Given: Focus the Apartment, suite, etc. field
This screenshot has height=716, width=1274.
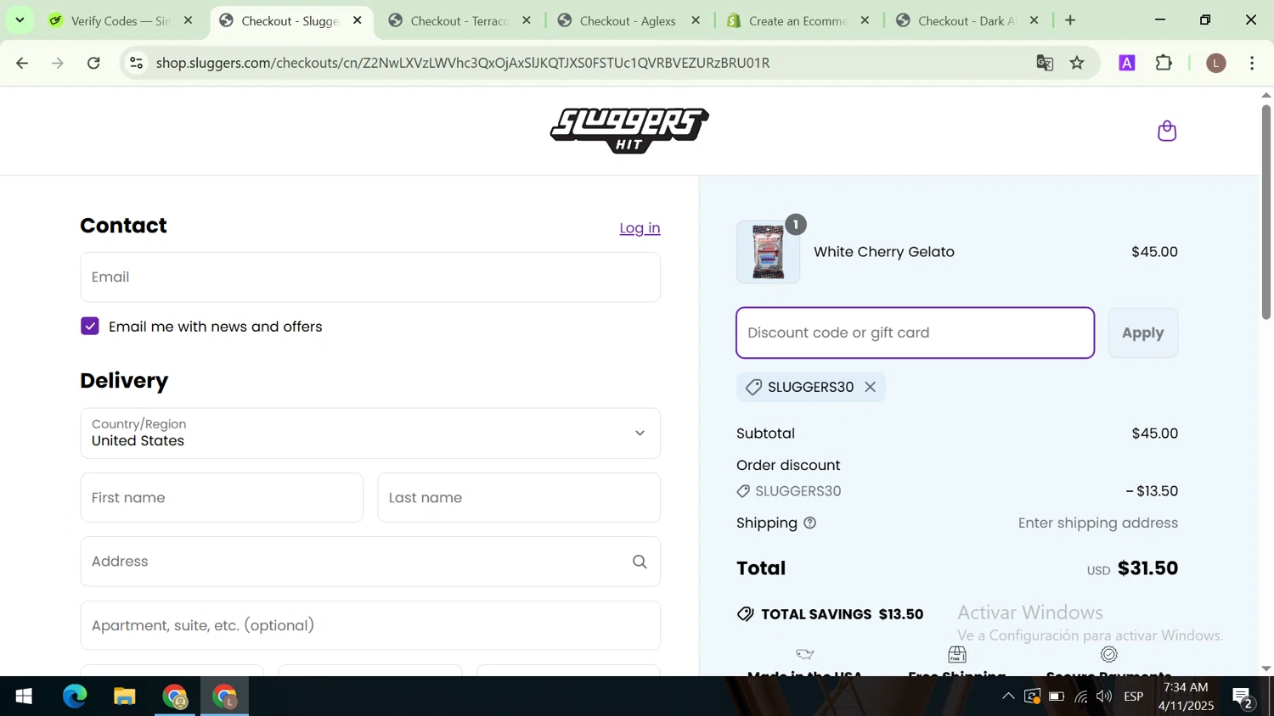Looking at the screenshot, I should (x=370, y=626).
